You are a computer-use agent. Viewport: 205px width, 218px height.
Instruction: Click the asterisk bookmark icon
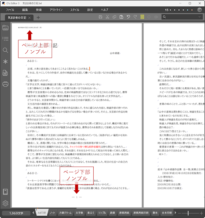click(x=5, y=62)
